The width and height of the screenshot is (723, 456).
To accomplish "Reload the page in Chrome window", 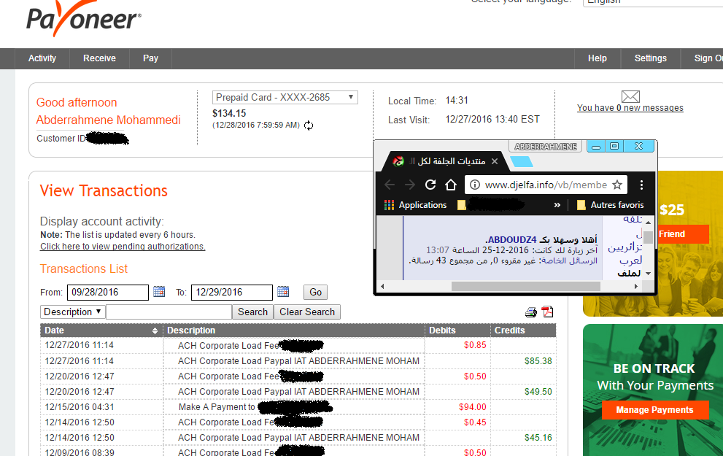I will (430, 185).
